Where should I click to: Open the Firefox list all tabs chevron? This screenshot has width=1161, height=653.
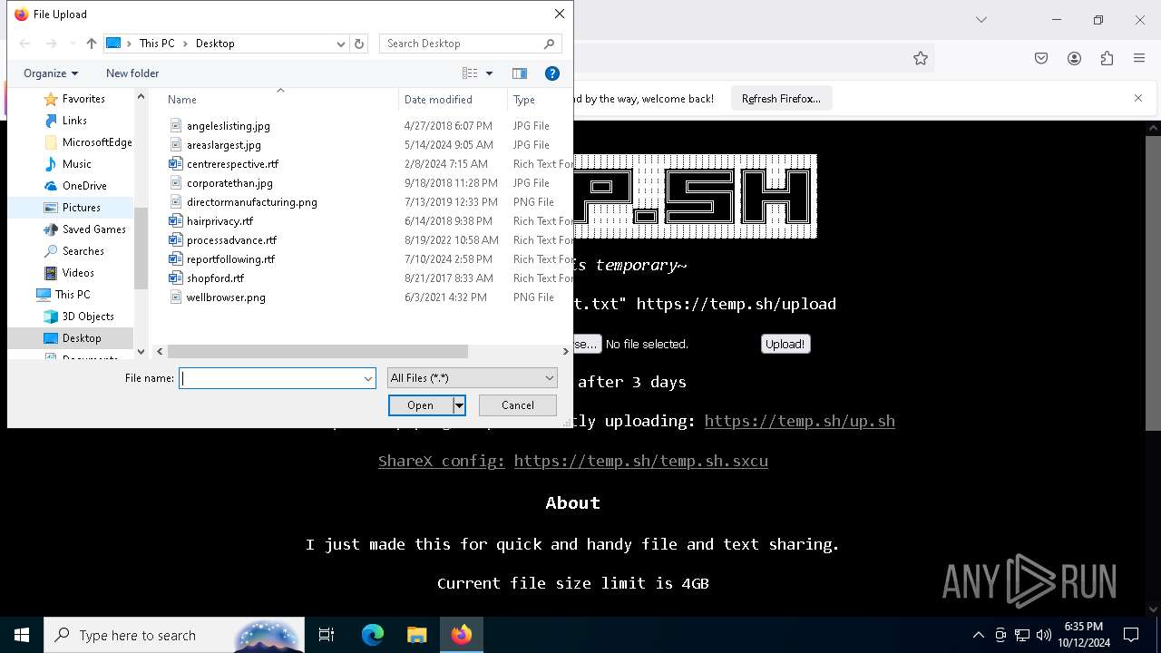pos(981,20)
